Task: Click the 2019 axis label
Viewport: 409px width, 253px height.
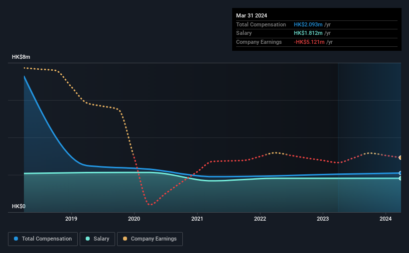Action: point(71,219)
